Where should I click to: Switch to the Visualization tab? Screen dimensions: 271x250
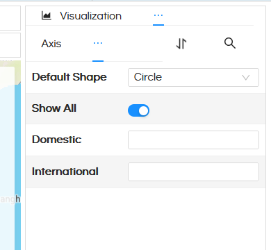[x=90, y=16]
